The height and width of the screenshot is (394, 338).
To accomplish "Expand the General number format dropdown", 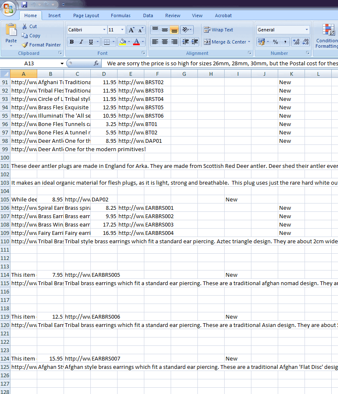I will click(307, 30).
